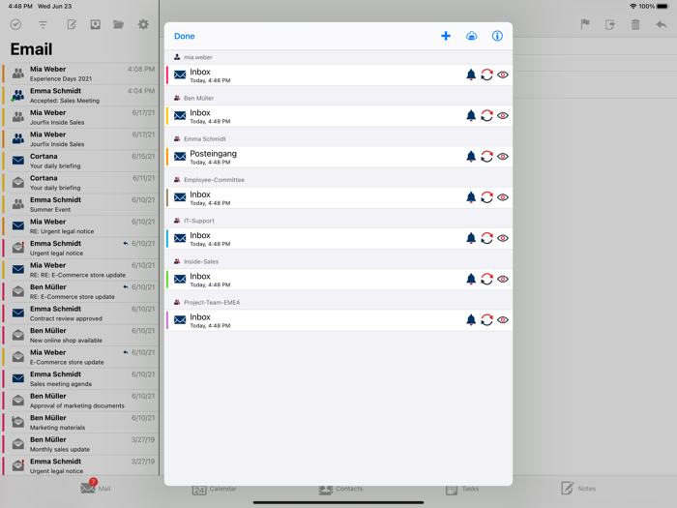677x508 pixels.
Task: Toggle notification bell for Ben Müller Inbox
Action: [x=471, y=116]
